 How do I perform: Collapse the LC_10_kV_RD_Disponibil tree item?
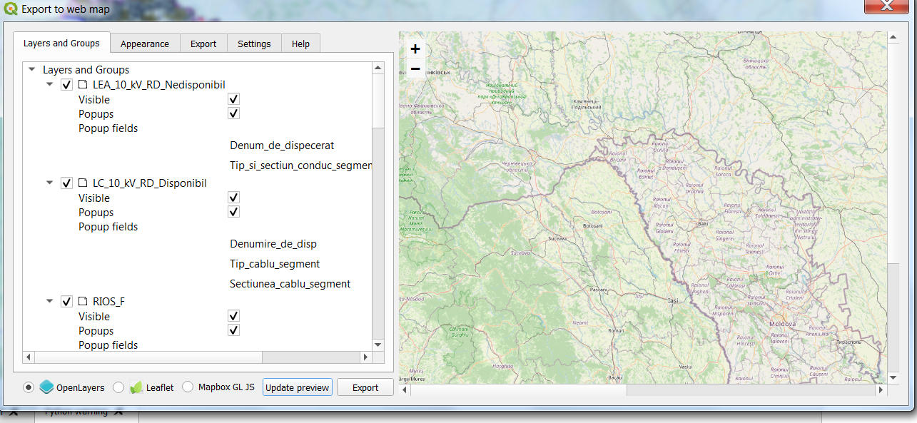coord(49,183)
